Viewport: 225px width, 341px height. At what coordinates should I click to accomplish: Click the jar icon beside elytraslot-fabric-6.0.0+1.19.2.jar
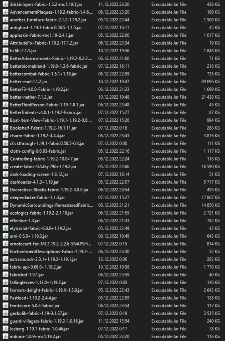[x=5, y=228]
